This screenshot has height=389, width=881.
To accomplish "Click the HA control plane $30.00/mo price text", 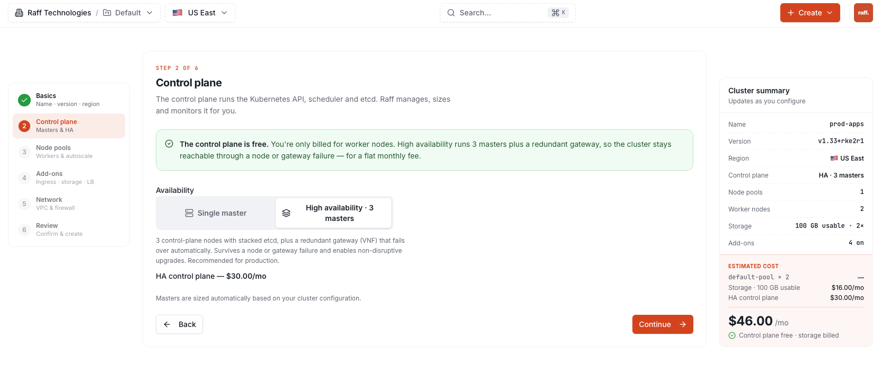I will point(211,276).
